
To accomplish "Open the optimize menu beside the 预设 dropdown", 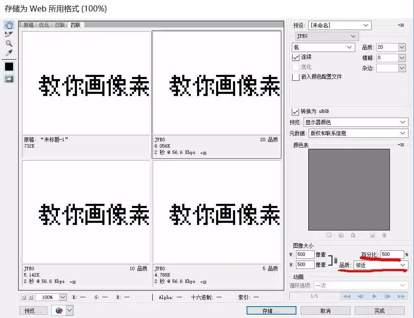I will [x=401, y=25].
